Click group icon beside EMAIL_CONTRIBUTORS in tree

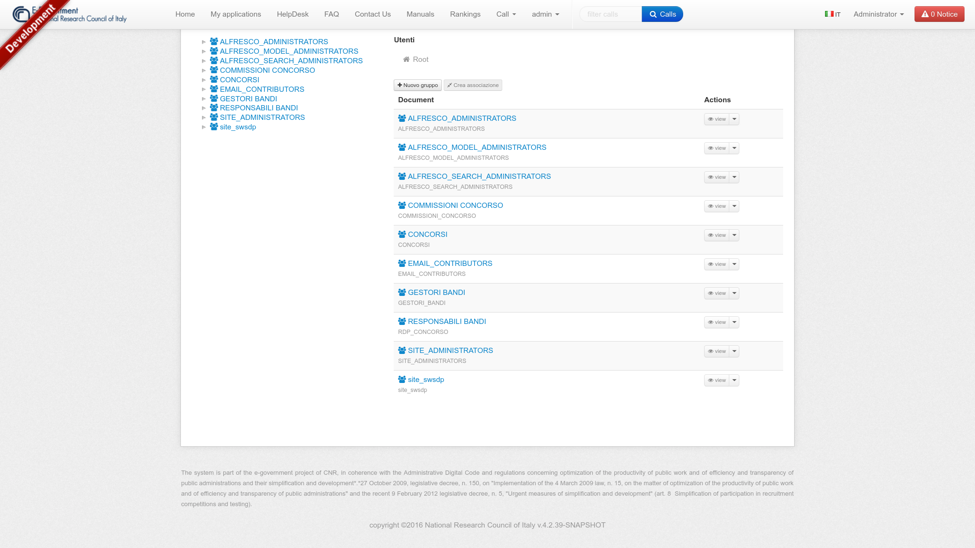pyautogui.click(x=214, y=89)
